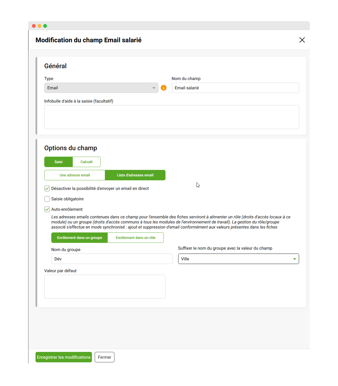Click the green arrow in Ville combobox
The width and height of the screenshot is (338, 386).
[x=295, y=259]
